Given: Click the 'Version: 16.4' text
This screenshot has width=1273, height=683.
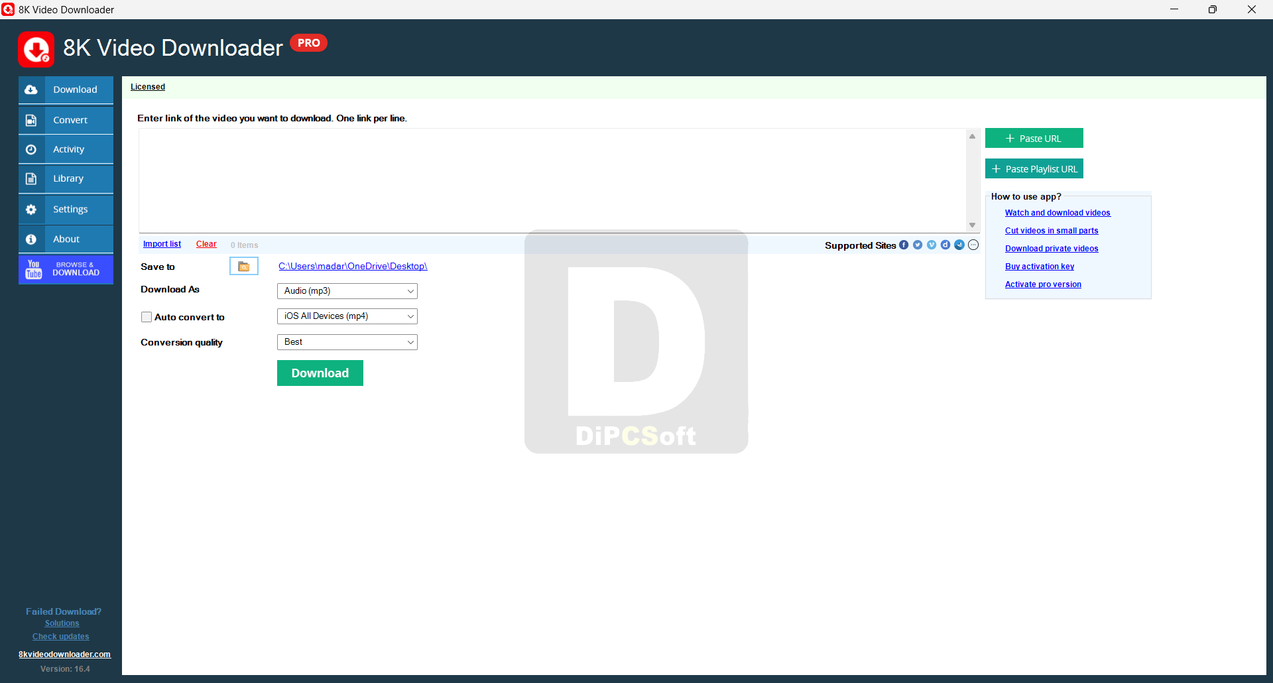Looking at the screenshot, I should (65, 669).
